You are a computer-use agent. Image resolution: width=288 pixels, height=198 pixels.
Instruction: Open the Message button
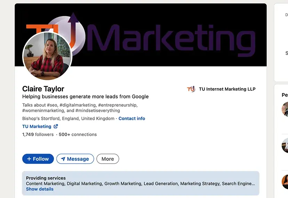[x=75, y=159]
